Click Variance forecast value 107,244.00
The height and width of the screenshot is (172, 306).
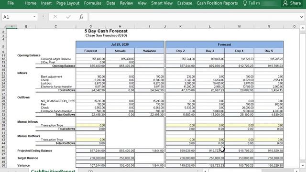click(x=90, y=166)
